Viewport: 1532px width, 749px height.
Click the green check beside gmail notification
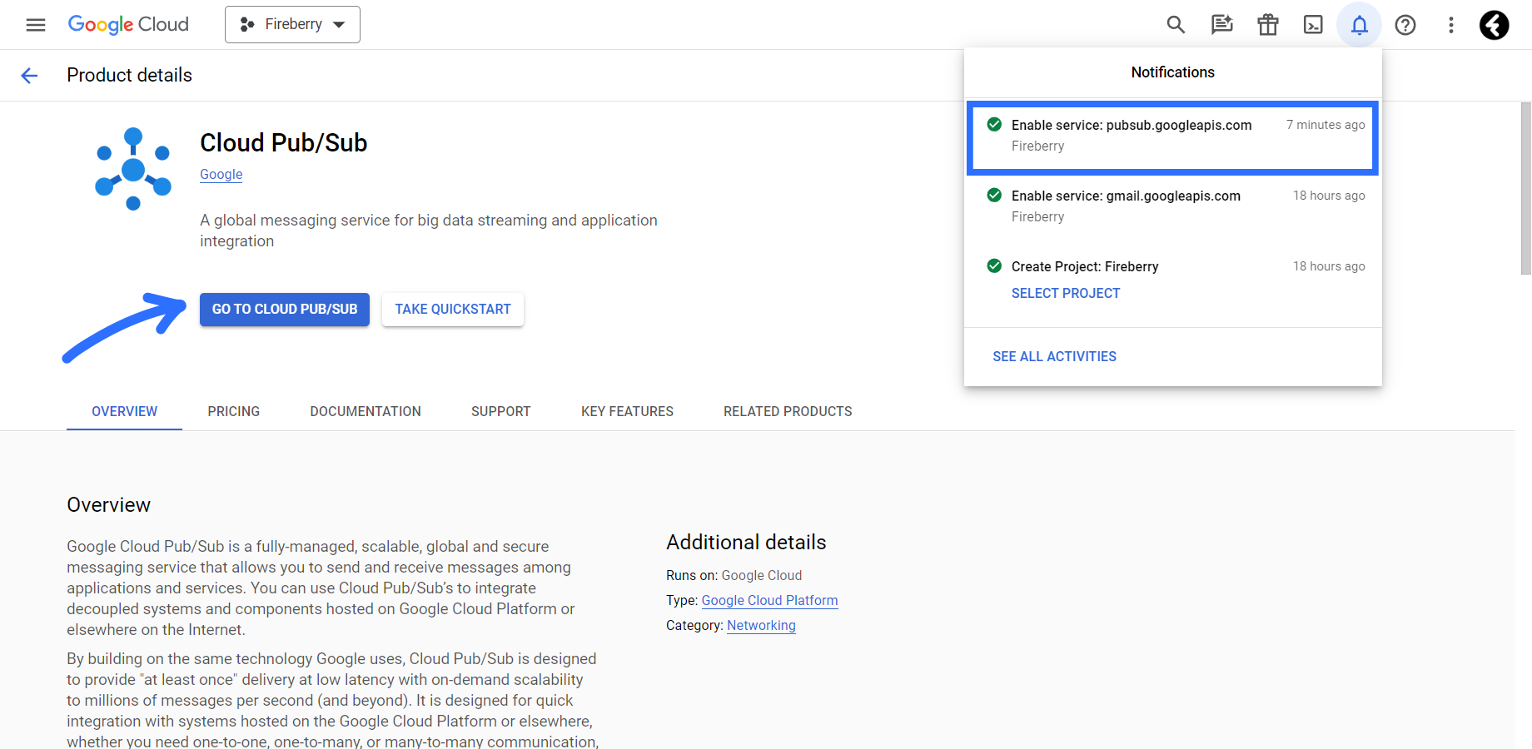click(x=994, y=196)
